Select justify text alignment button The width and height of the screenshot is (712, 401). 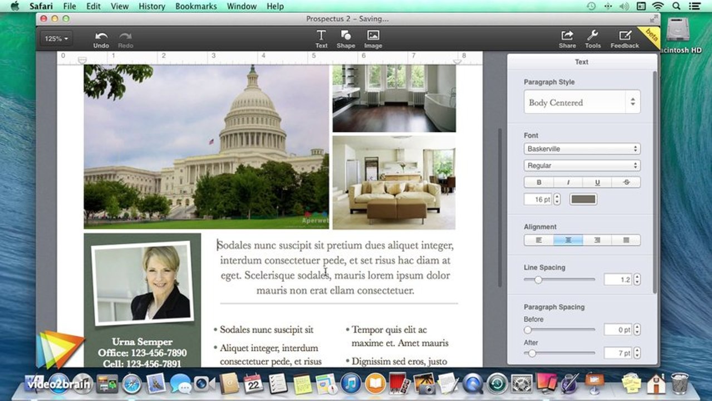point(626,240)
